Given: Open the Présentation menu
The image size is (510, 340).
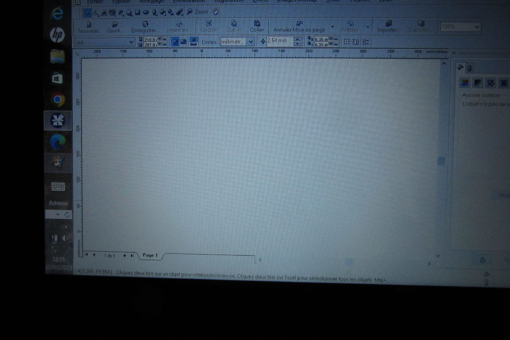Looking at the screenshot, I should (189, 2).
